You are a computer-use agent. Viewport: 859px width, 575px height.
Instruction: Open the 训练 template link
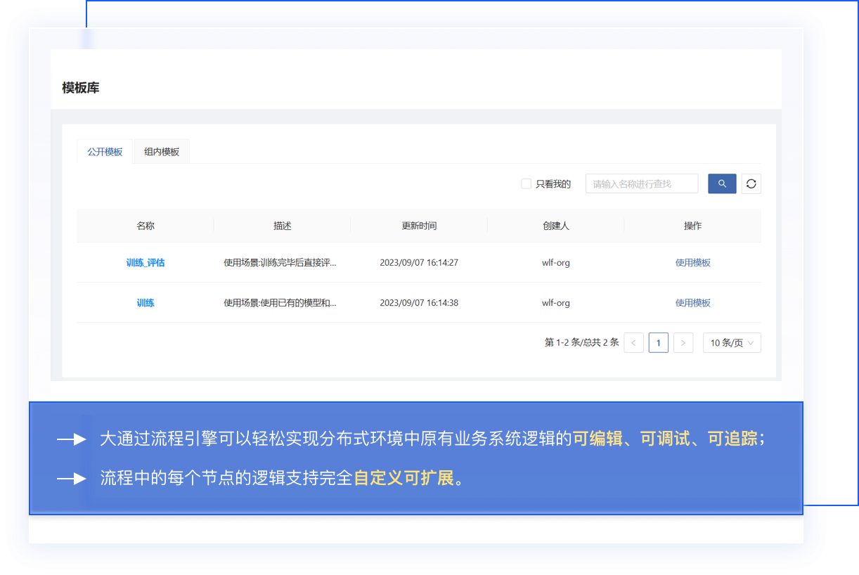(146, 303)
